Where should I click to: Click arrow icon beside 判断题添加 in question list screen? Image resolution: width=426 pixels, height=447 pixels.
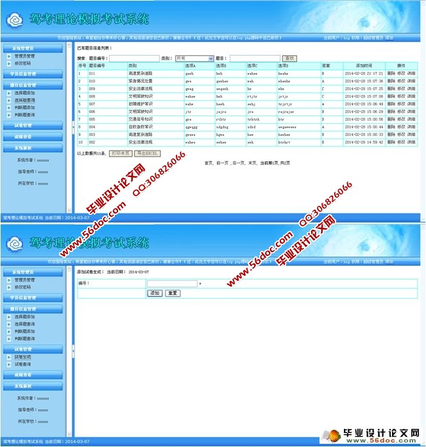click(9, 108)
